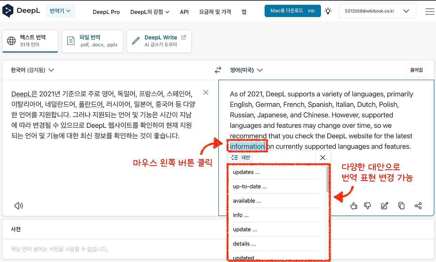Switch to the 파일 번역 tab
The image size is (436, 262).
pyautogui.click(x=92, y=41)
